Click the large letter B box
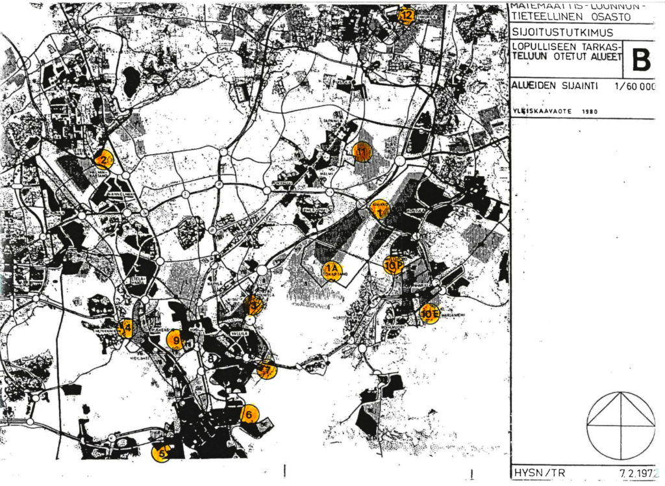The width and height of the screenshot is (665, 486). pyautogui.click(x=640, y=60)
